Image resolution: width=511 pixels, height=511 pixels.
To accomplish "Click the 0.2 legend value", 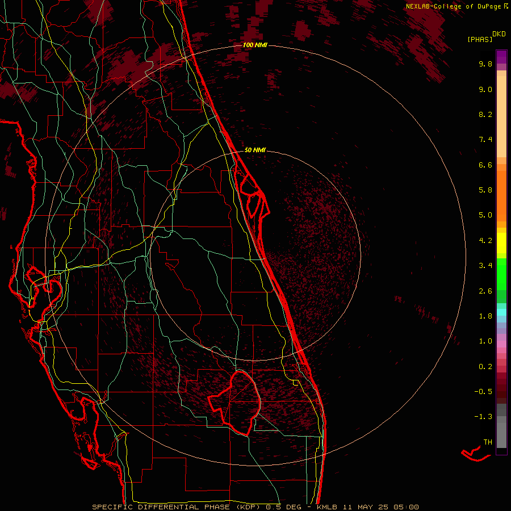I will click(x=485, y=367).
